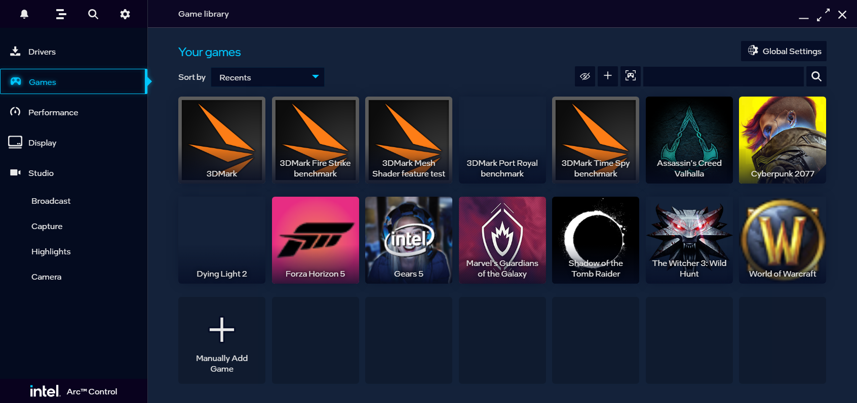Viewport: 857px width, 403px height.
Task: Select the Cyberpunk 2077 tile
Action: (783, 140)
